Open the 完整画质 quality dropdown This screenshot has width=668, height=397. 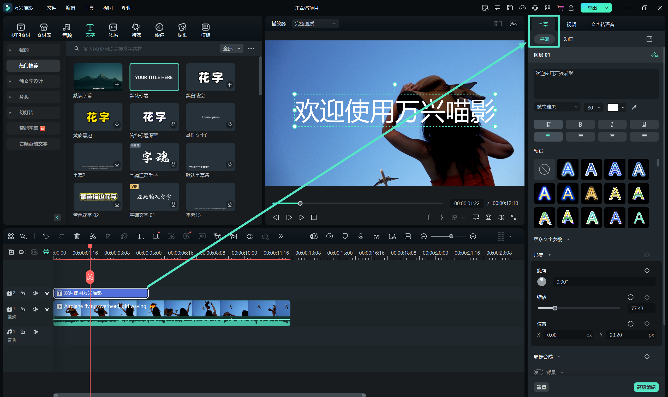coord(315,23)
